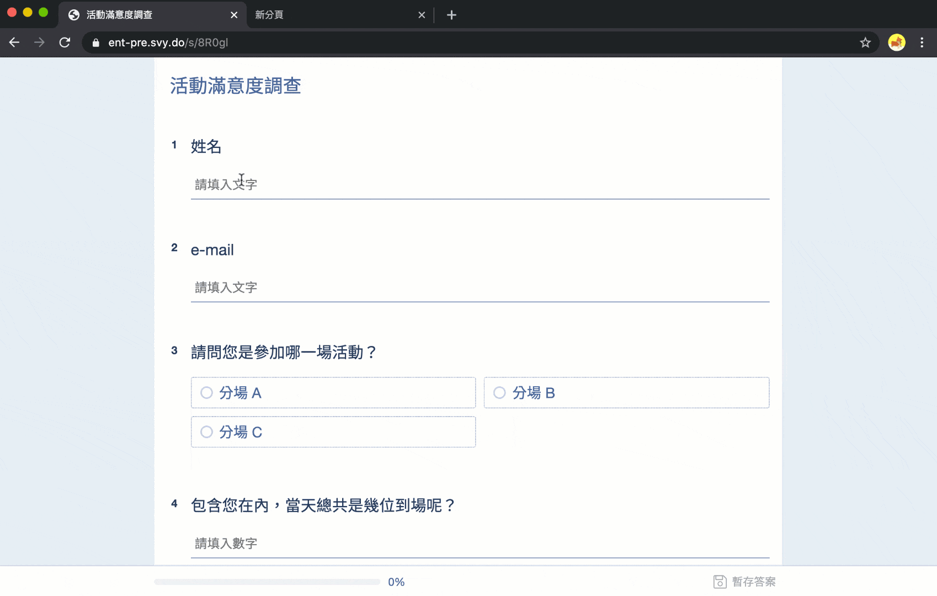Viewport: 937px width, 596px height.
Task: Open a new tab with plus button
Action: click(x=451, y=15)
